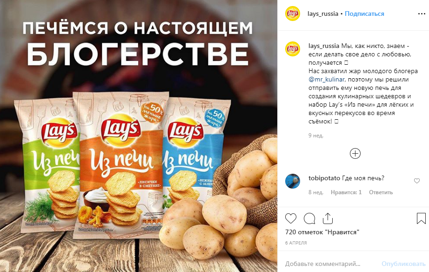Open comments via speech bubble icon
The width and height of the screenshot is (429, 272).
(x=309, y=218)
